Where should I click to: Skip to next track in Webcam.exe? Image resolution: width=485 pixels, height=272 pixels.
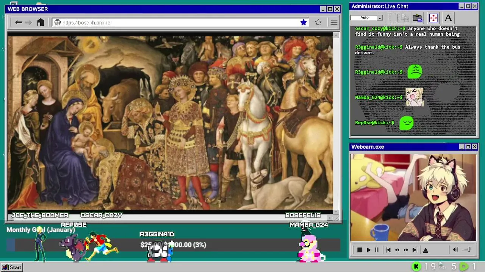(415, 250)
